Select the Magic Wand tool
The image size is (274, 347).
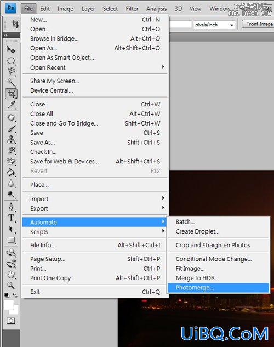tap(11, 82)
